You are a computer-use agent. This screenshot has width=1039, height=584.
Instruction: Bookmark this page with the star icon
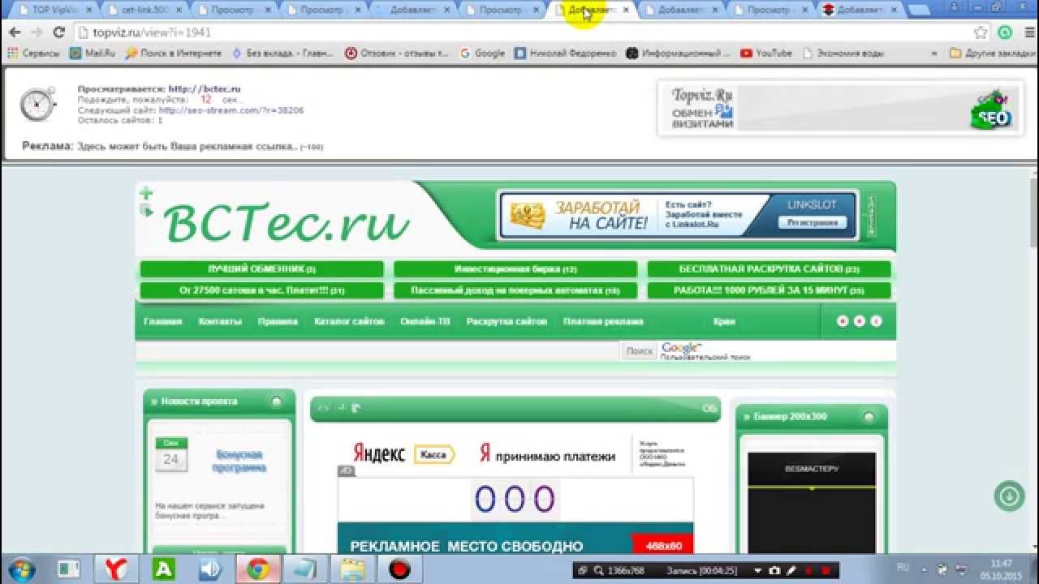[981, 32]
